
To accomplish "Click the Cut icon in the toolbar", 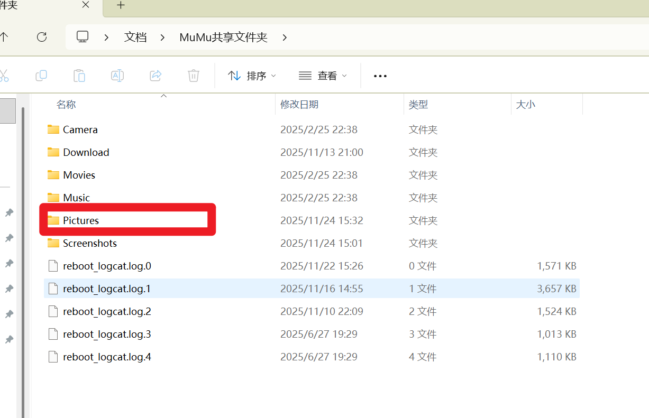I will pyautogui.click(x=4, y=76).
